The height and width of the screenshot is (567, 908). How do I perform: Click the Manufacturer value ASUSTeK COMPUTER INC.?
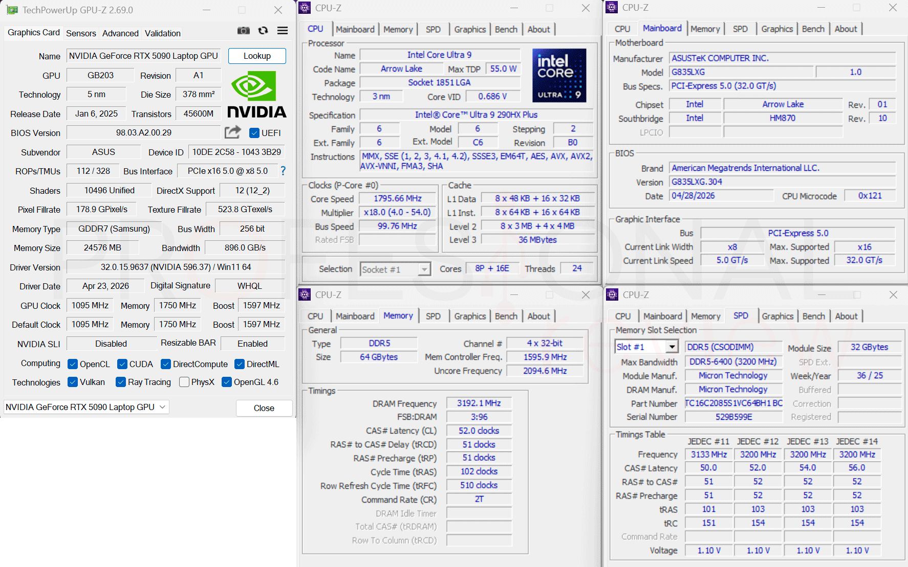point(783,58)
